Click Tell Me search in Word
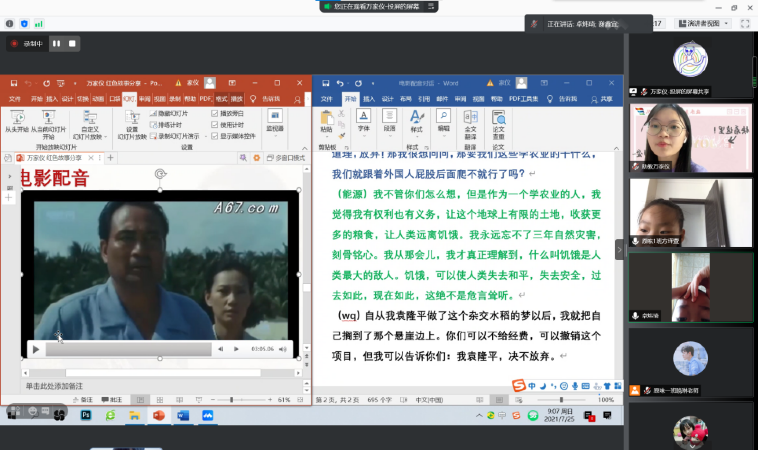Image resolution: width=758 pixels, height=450 pixels. (562, 99)
